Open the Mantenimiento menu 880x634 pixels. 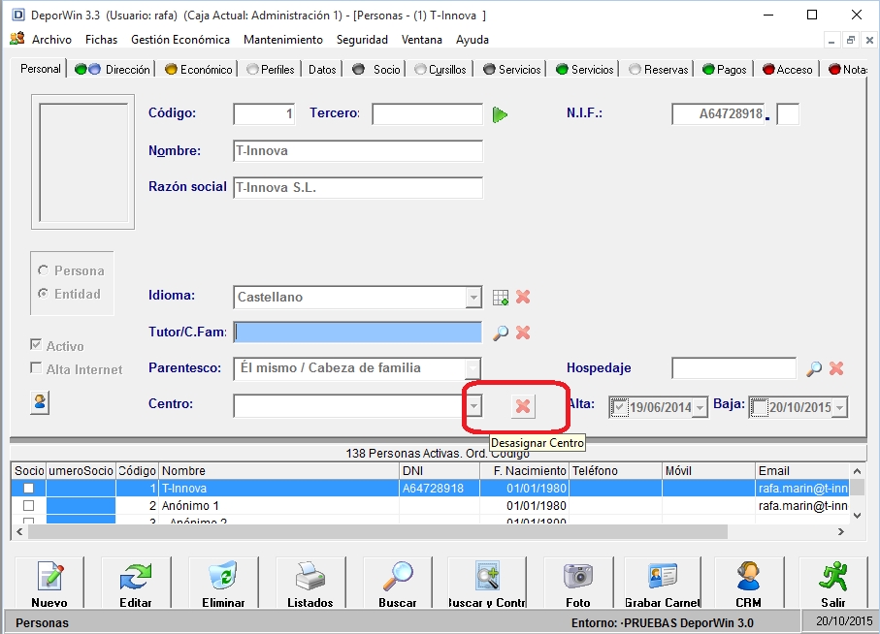pos(283,39)
